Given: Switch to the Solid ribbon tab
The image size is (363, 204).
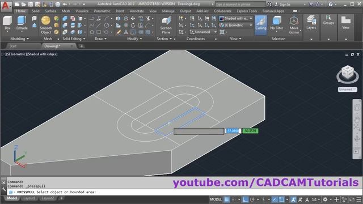Looking at the screenshot, I should 35,11.
